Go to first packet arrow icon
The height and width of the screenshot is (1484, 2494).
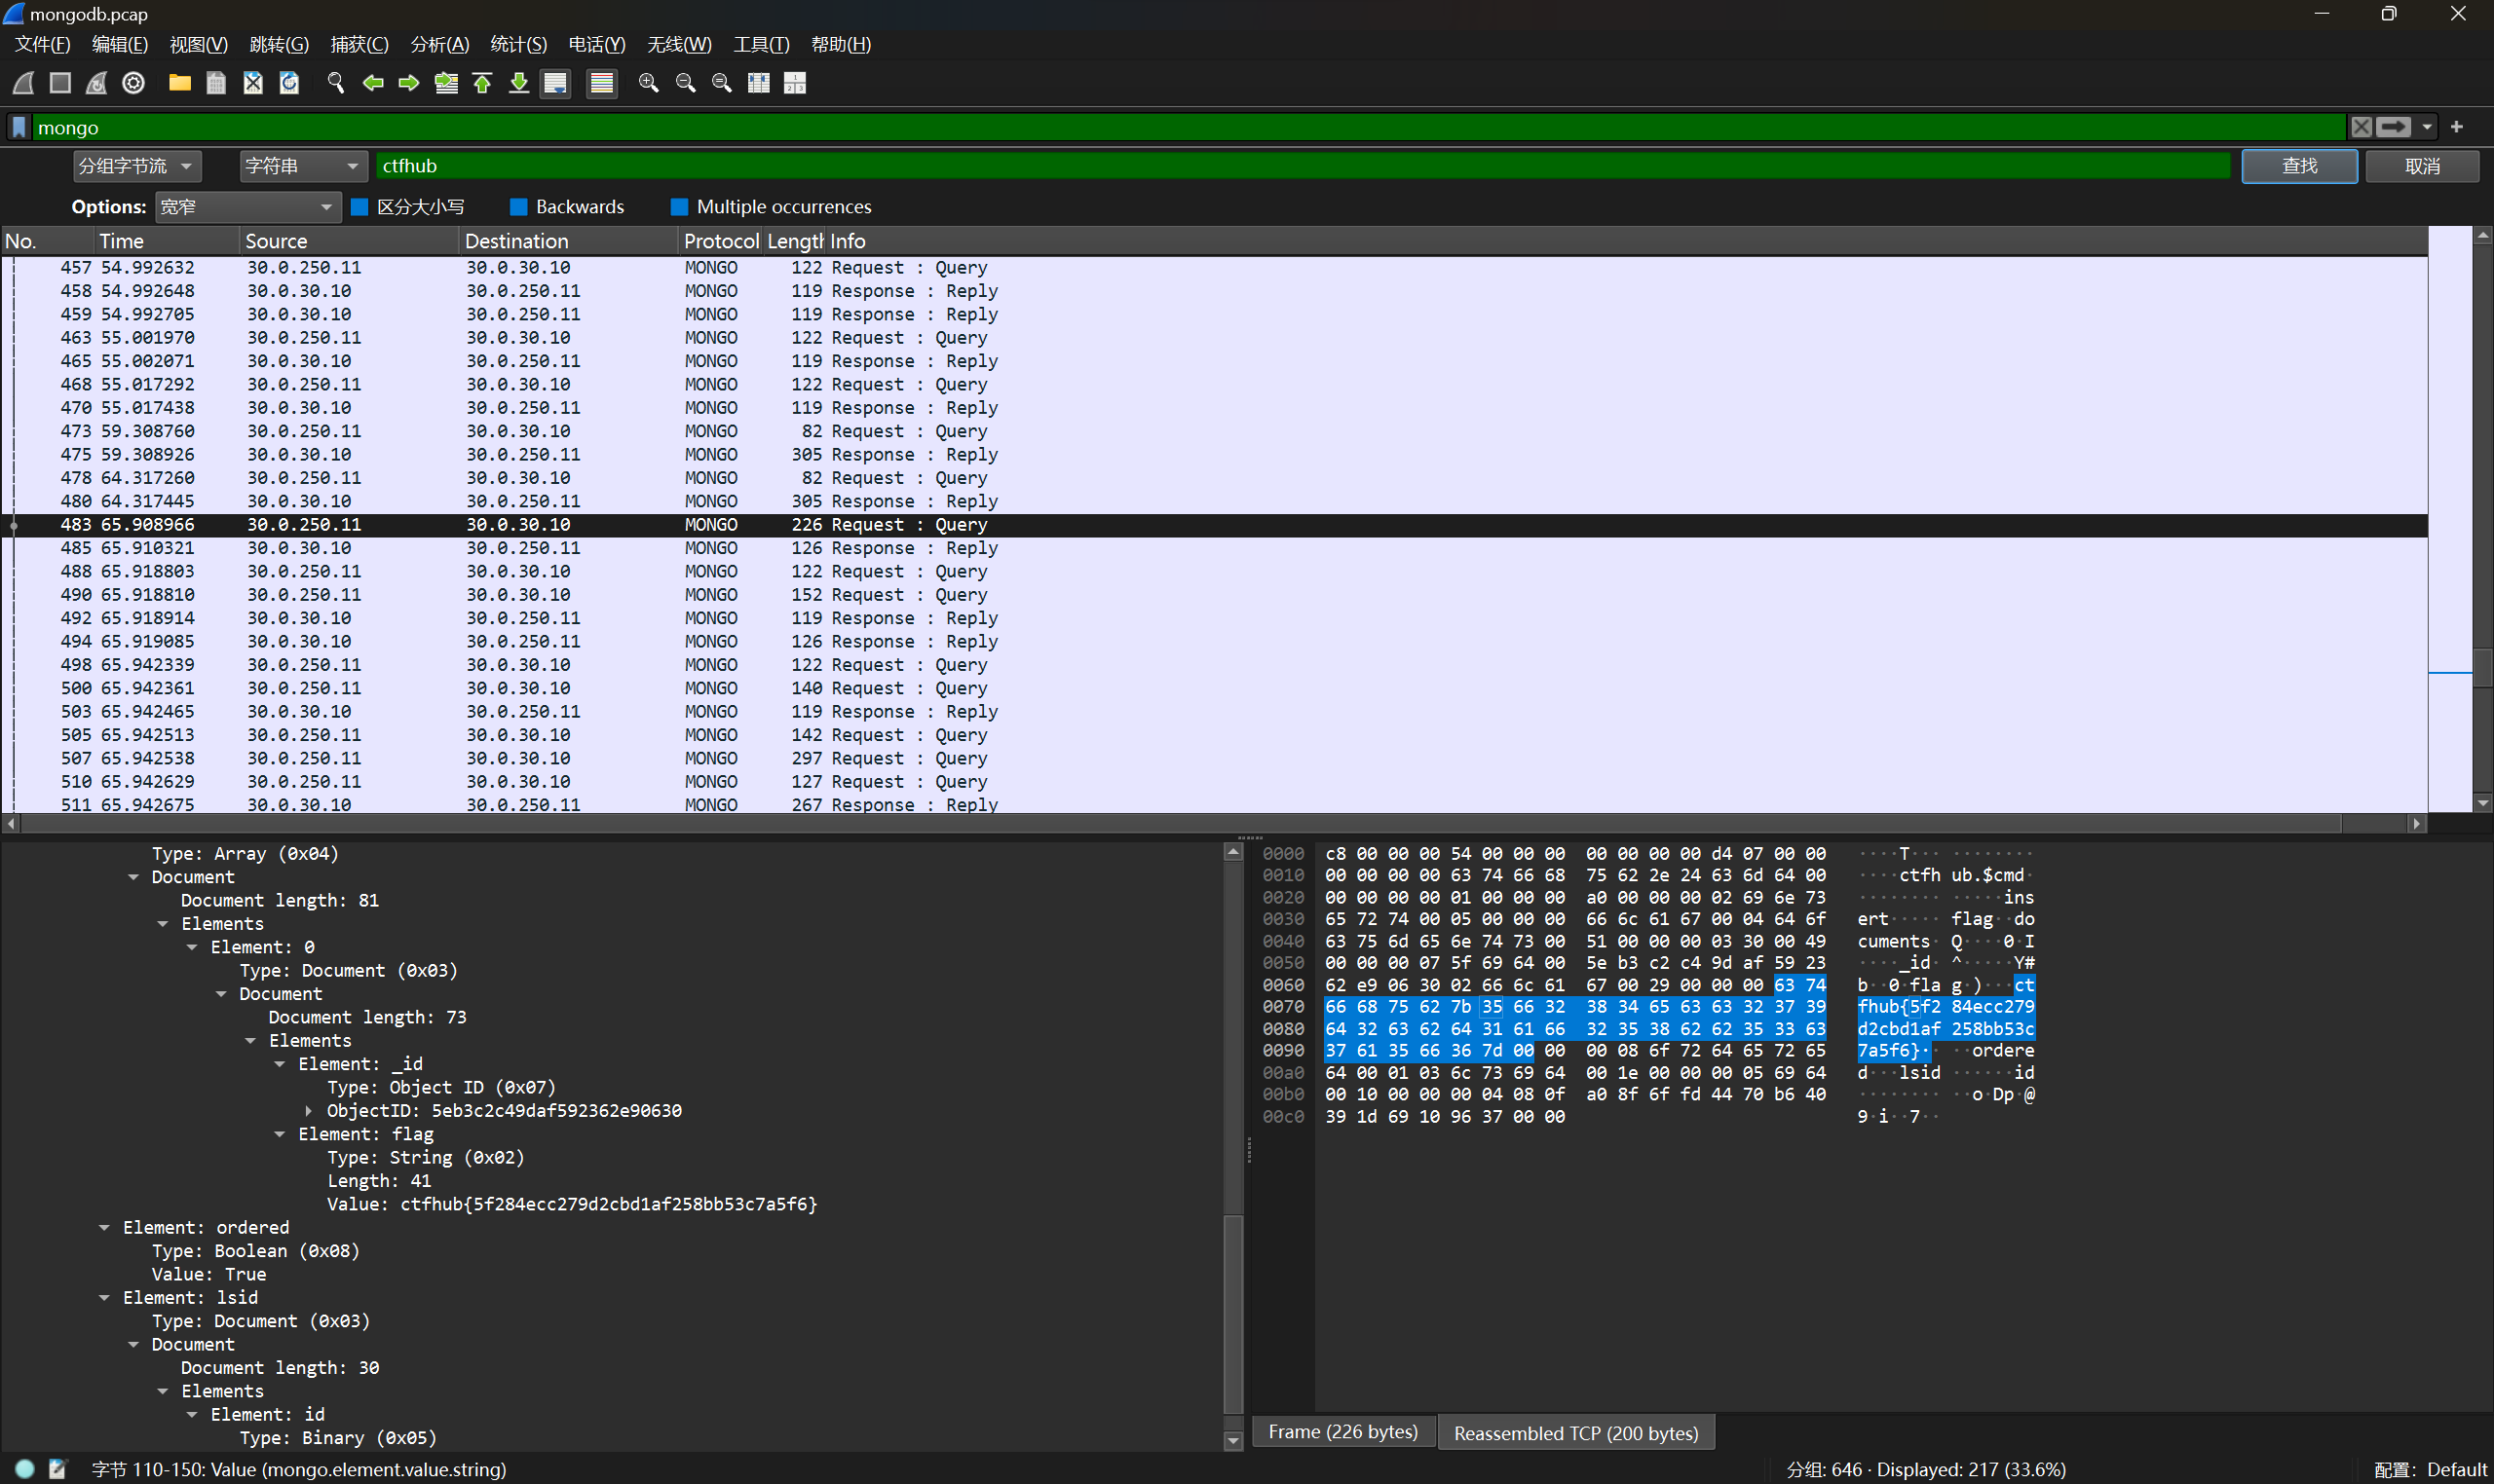[482, 83]
